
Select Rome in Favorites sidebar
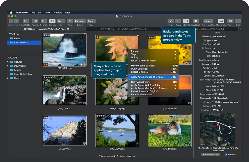(x=17, y=39)
